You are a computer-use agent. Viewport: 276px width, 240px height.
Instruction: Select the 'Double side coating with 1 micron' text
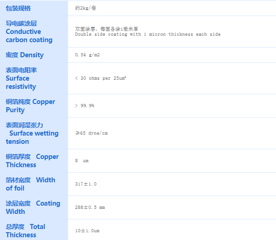click(120, 34)
